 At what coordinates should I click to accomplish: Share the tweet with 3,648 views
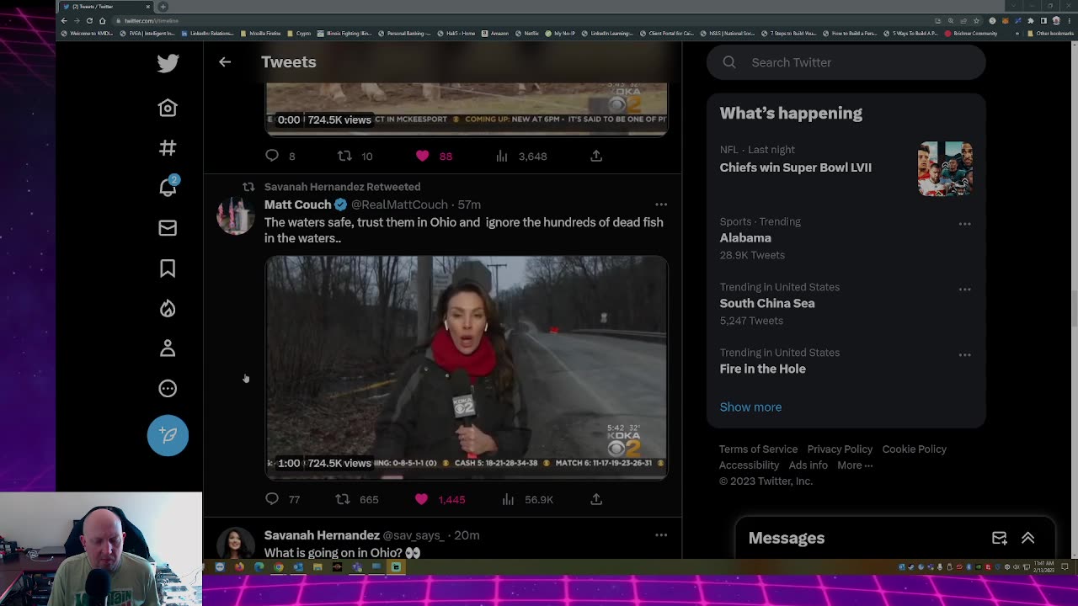pyautogui.click(x=596, y=156)
